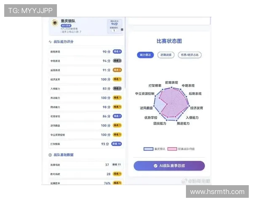Click the circle icon beside 战队基础数据
The image size is (253, 202).
[50, 155]
